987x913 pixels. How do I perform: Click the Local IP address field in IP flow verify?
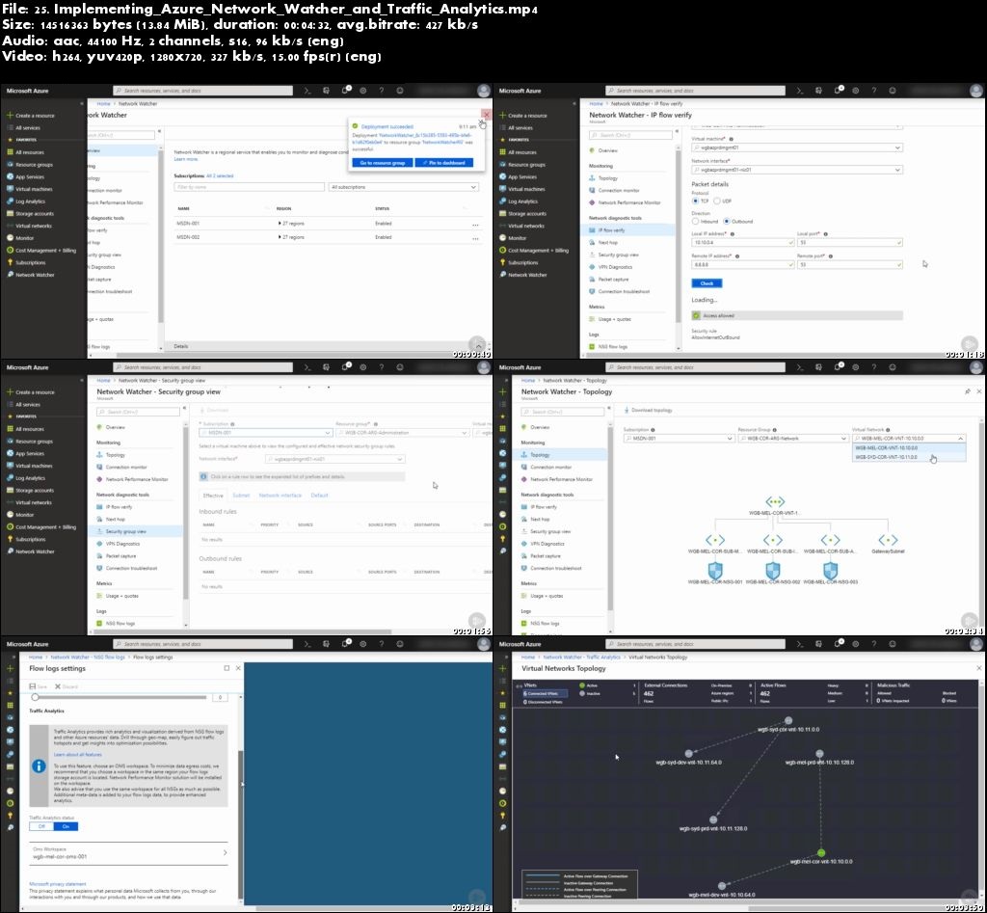click(x=743, y=242)
